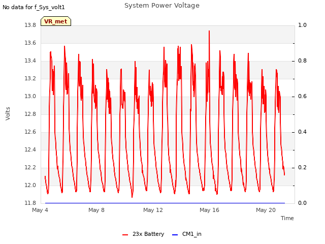This screenshot has width=325, height=244.
Task: Click the 12.8 left axis value
Action: 30,114
